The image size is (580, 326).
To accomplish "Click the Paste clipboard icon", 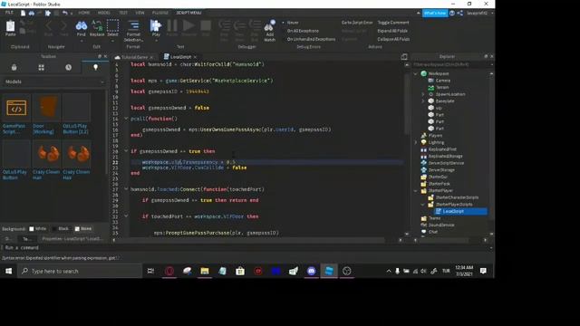I will pos(10,26).
